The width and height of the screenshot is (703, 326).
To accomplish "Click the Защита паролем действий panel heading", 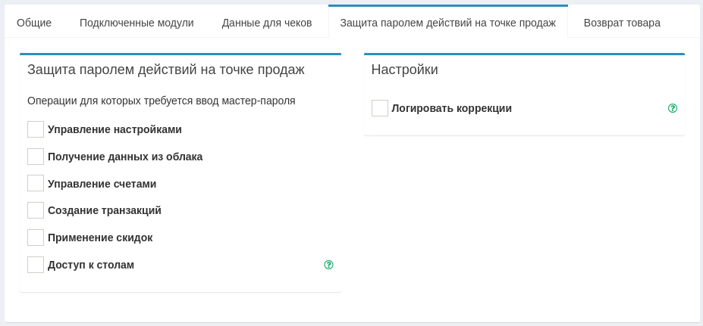I will [x=166, y=70].
